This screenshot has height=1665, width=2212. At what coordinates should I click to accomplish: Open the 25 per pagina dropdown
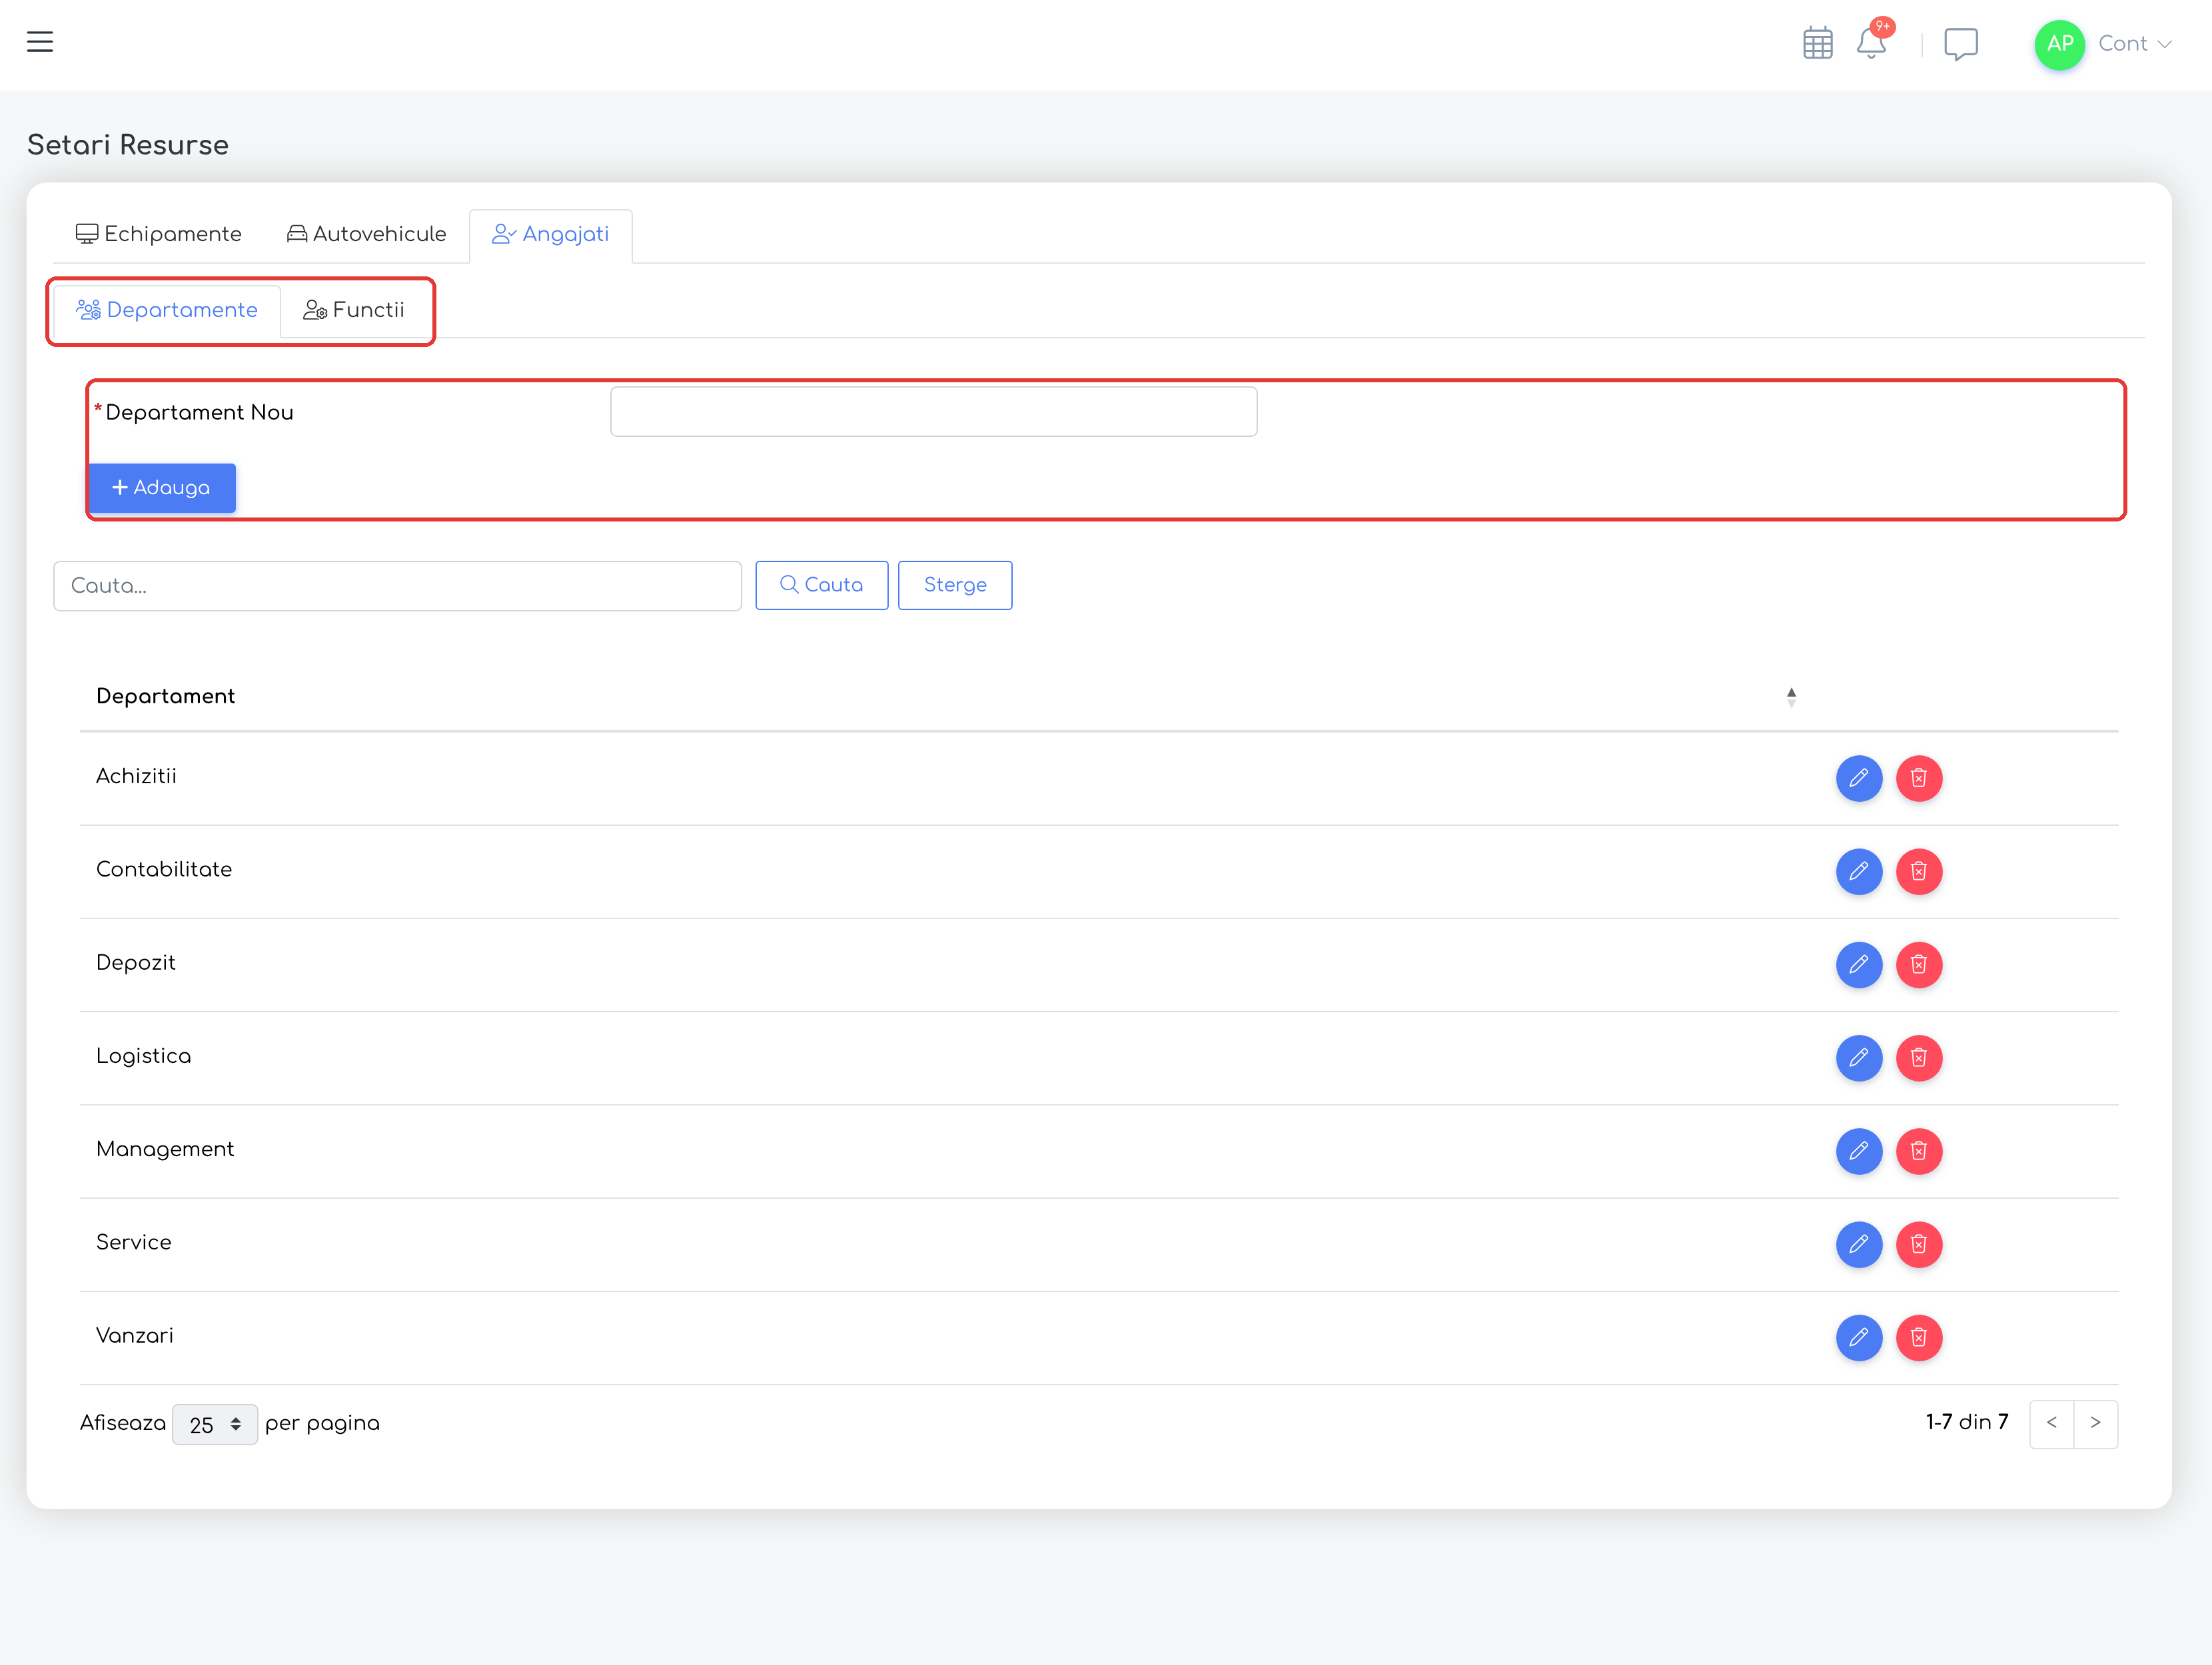tap(215, 1424)
